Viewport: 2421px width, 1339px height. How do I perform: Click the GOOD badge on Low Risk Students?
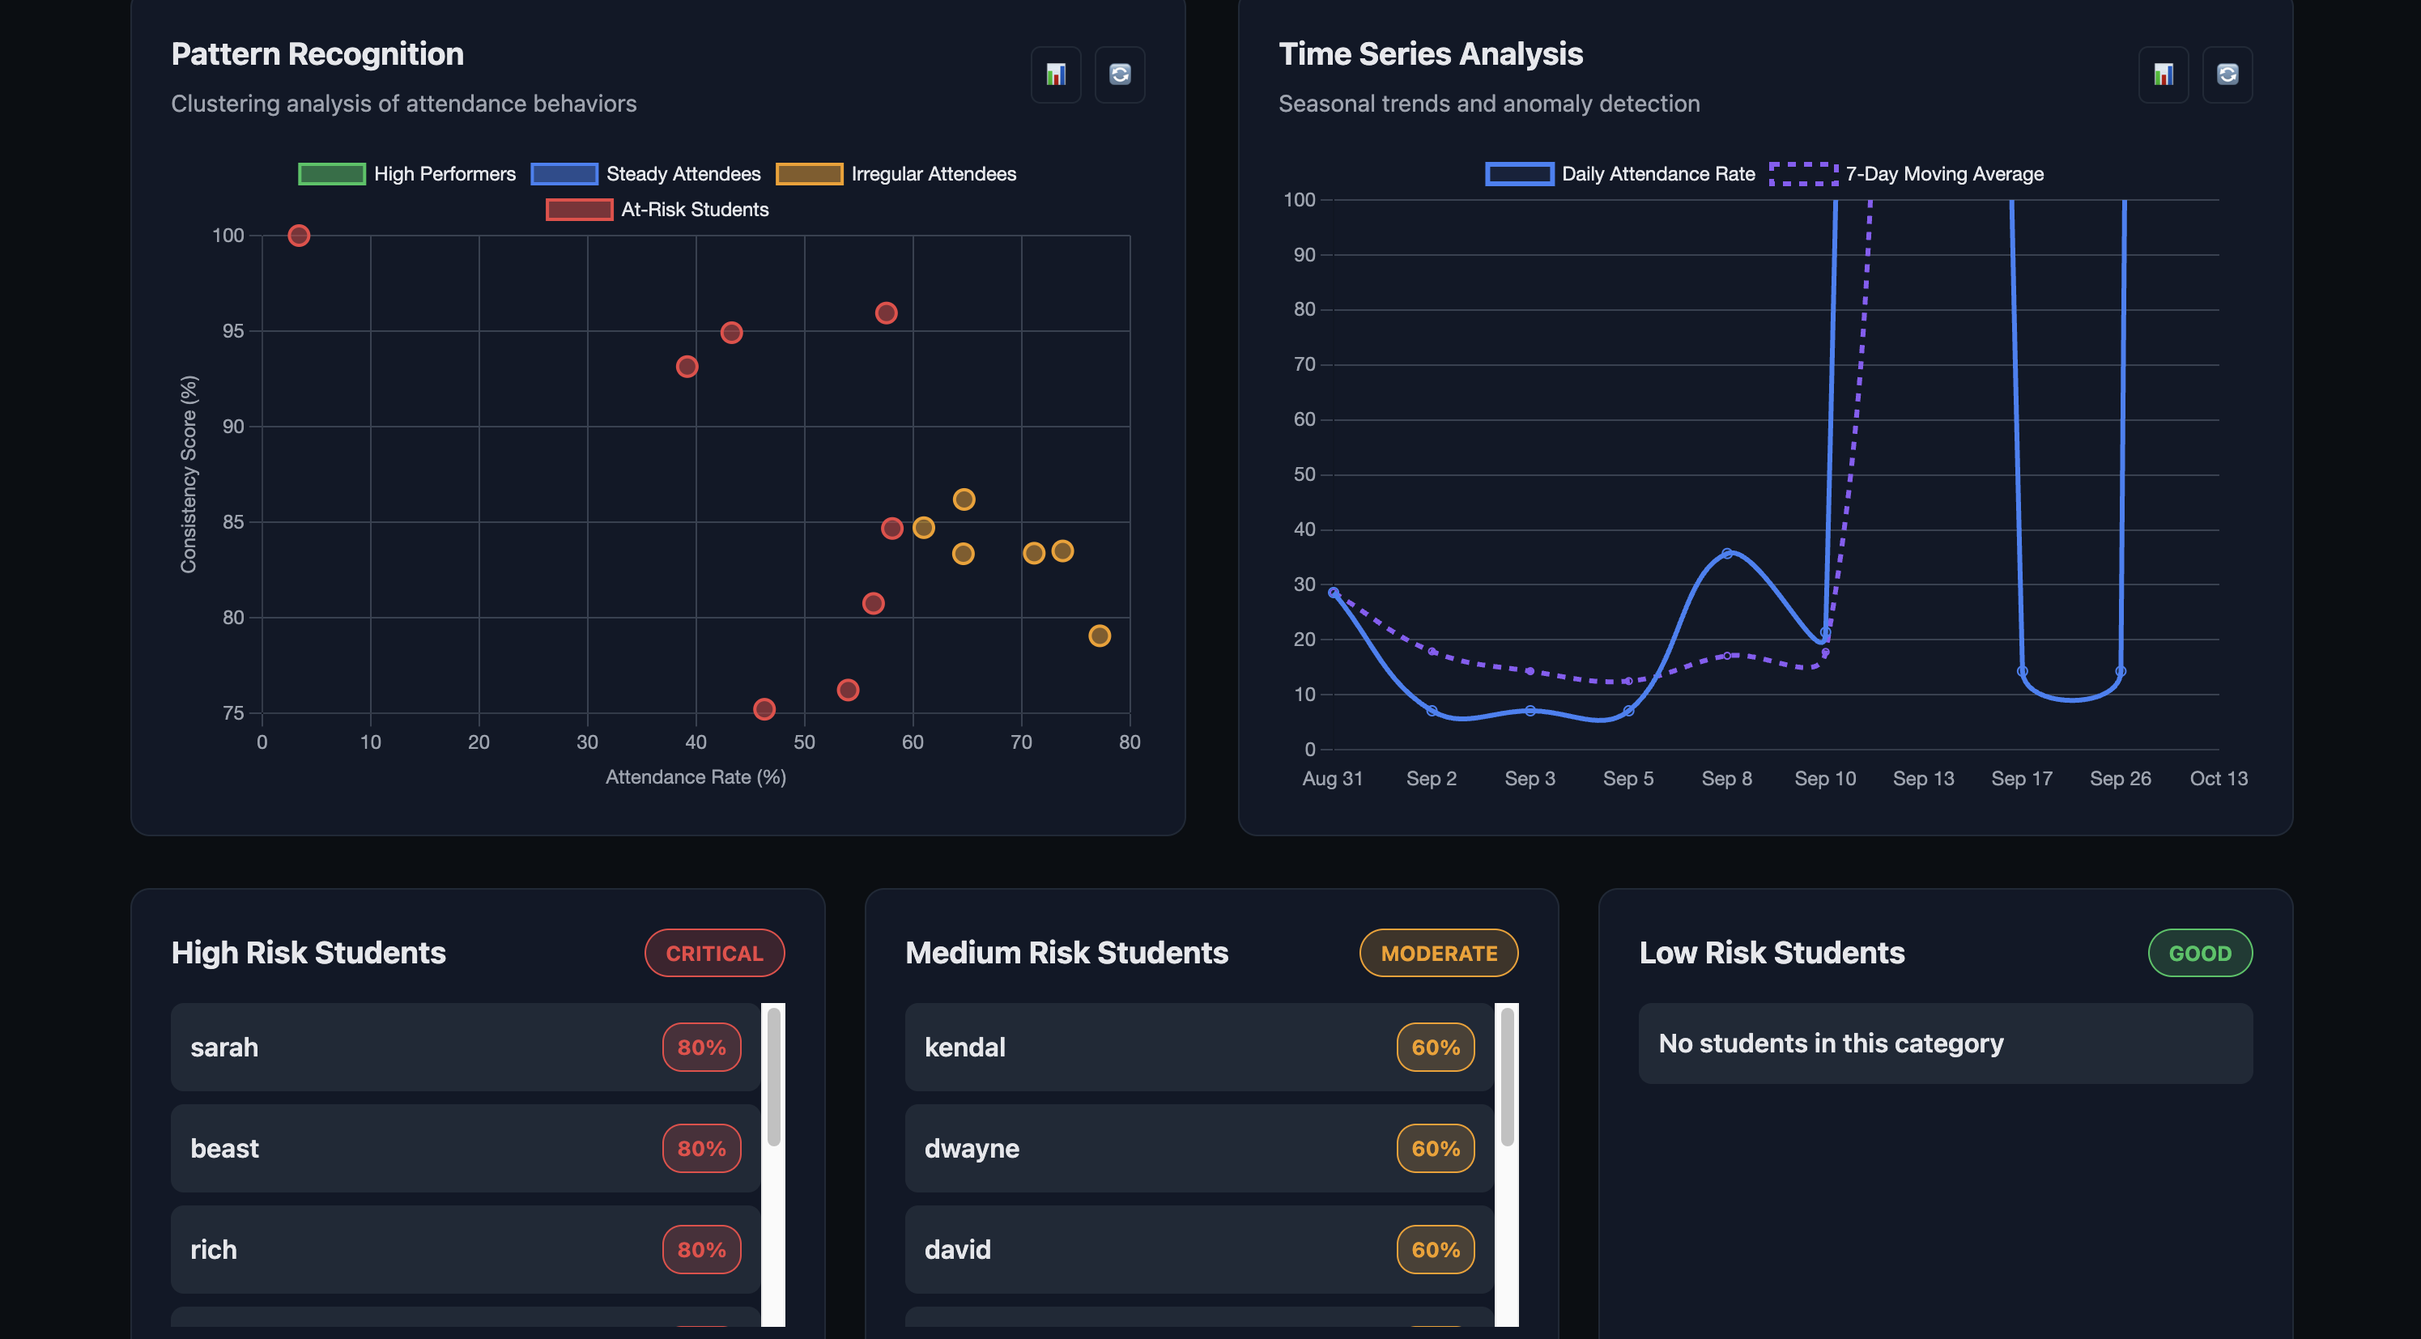pyautogui.click(x=2200, y=952)
